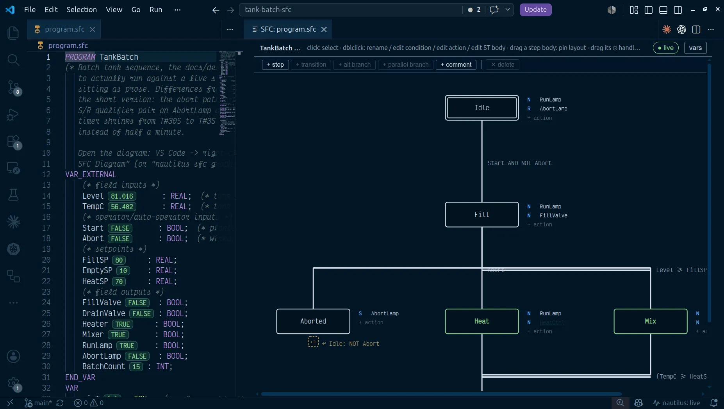This screenshot has width=724, height=409.
Task: Open Source Control view with 8 changes
Action: [13, 87]
